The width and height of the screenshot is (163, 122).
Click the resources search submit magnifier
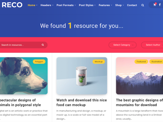[43, 45]
